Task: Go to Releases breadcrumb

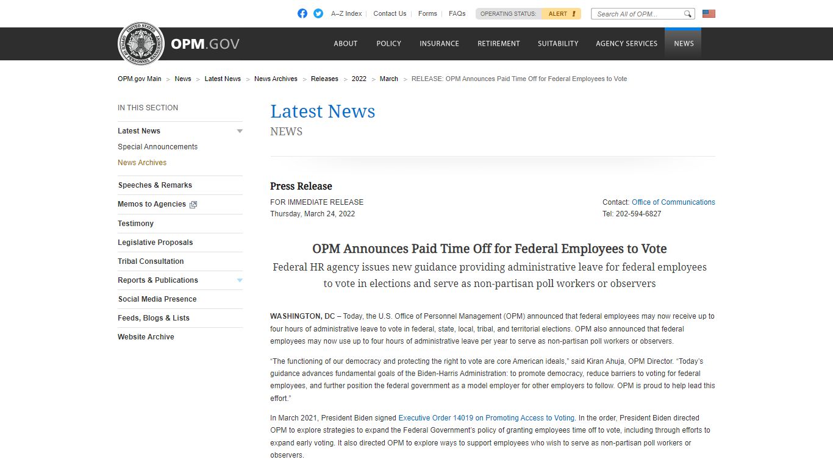Action: point(324,79)
